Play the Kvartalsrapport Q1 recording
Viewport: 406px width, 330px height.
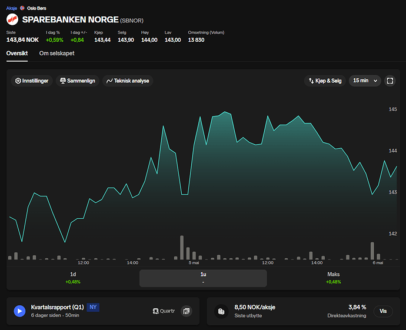pos(19,311)
